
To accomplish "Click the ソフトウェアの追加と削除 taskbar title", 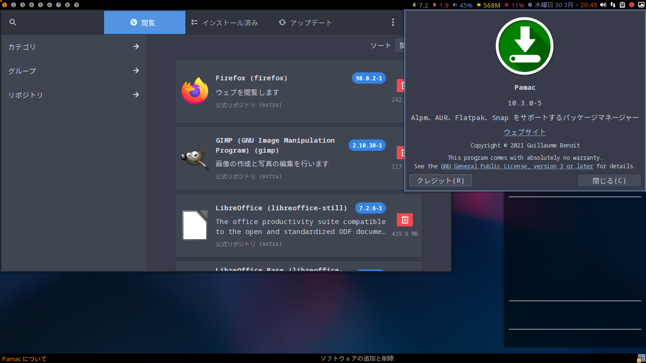I will [357, 358].
